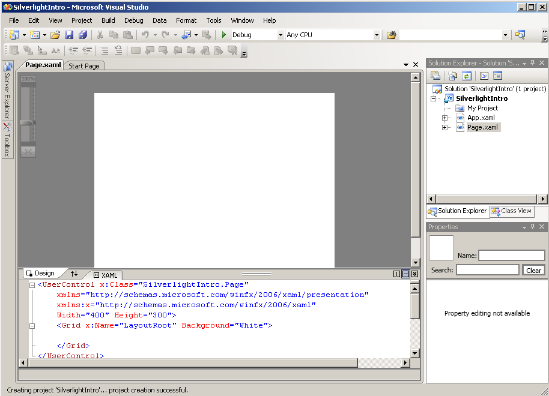
Task: Open the Toolbox side tab
Action: [x=7, y=140]
